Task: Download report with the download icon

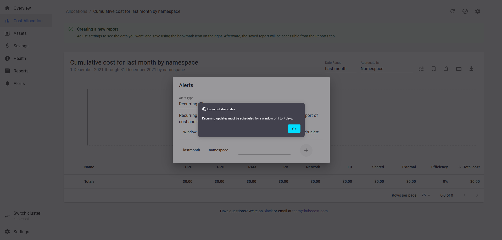Action: point(471,69)
